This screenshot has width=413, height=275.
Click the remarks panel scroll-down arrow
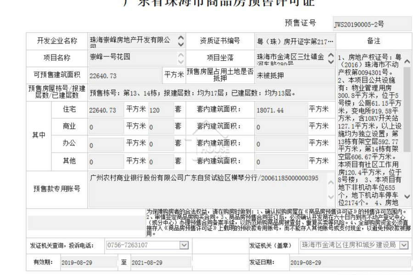tap(407, 196)
